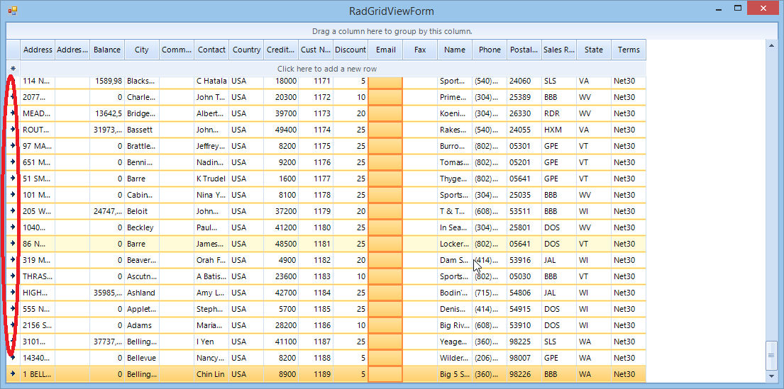Select row header arrow for customer 1184
This screenshot has height=389, width=784.
[x=13, y=293]
